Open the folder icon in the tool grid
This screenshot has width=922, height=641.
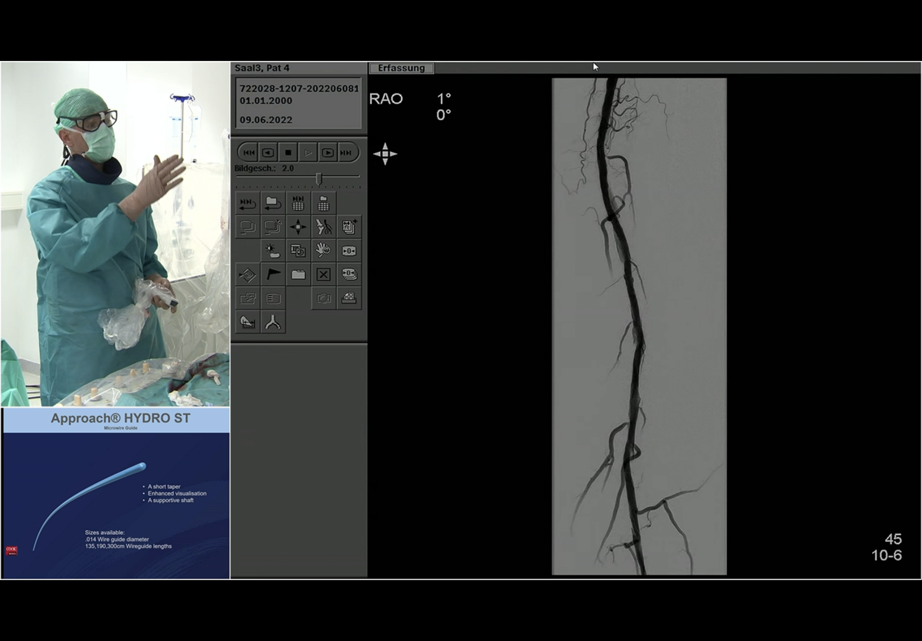(298, 275)
